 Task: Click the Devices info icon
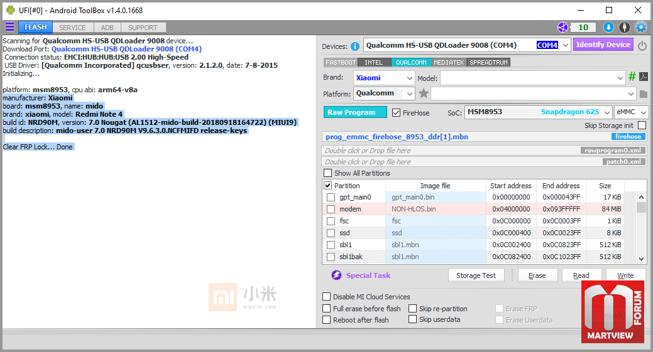355,46
